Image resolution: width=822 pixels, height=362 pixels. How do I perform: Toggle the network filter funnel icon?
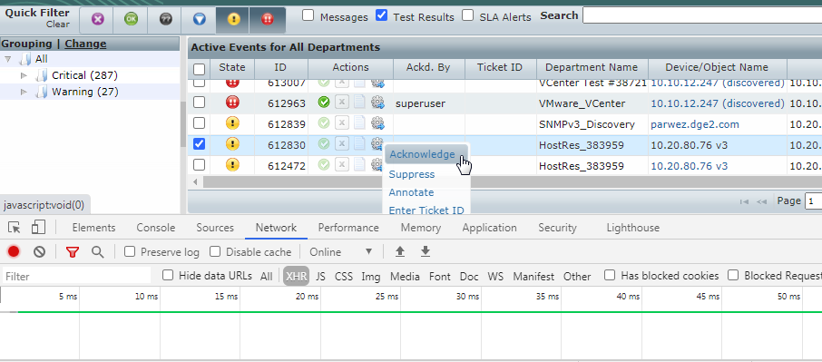(73, 252)
